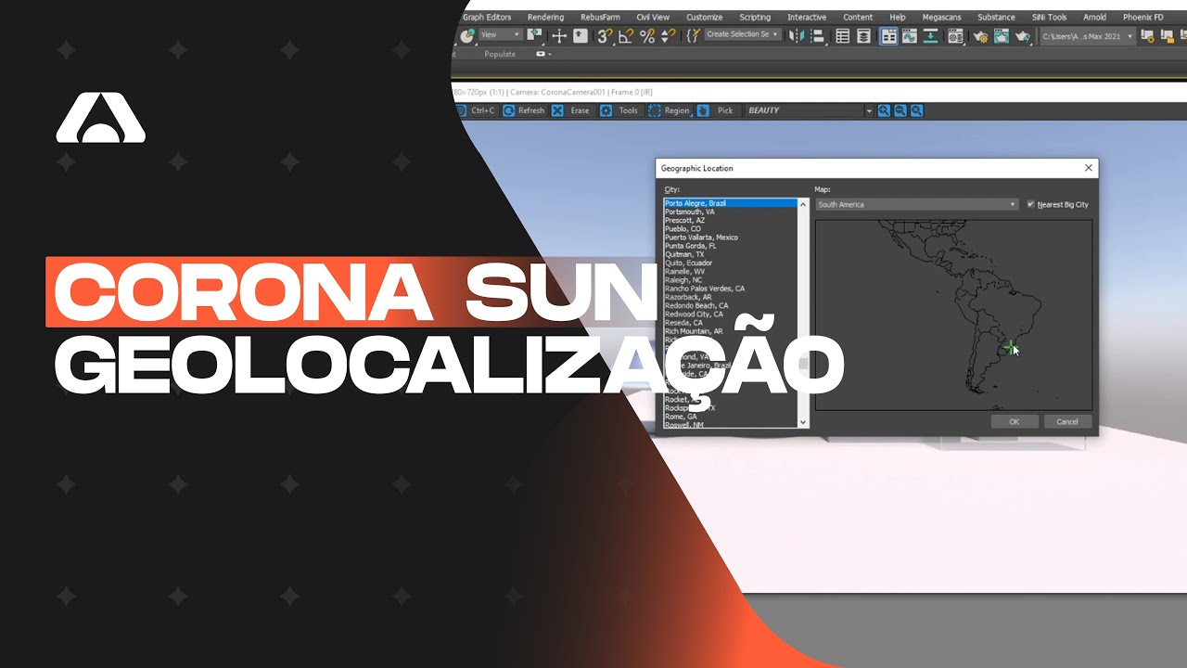1187x668 pixels.
Task: Toggle the 3D Snaps icon
Action: pyautogui.click(x=604, y=36)
